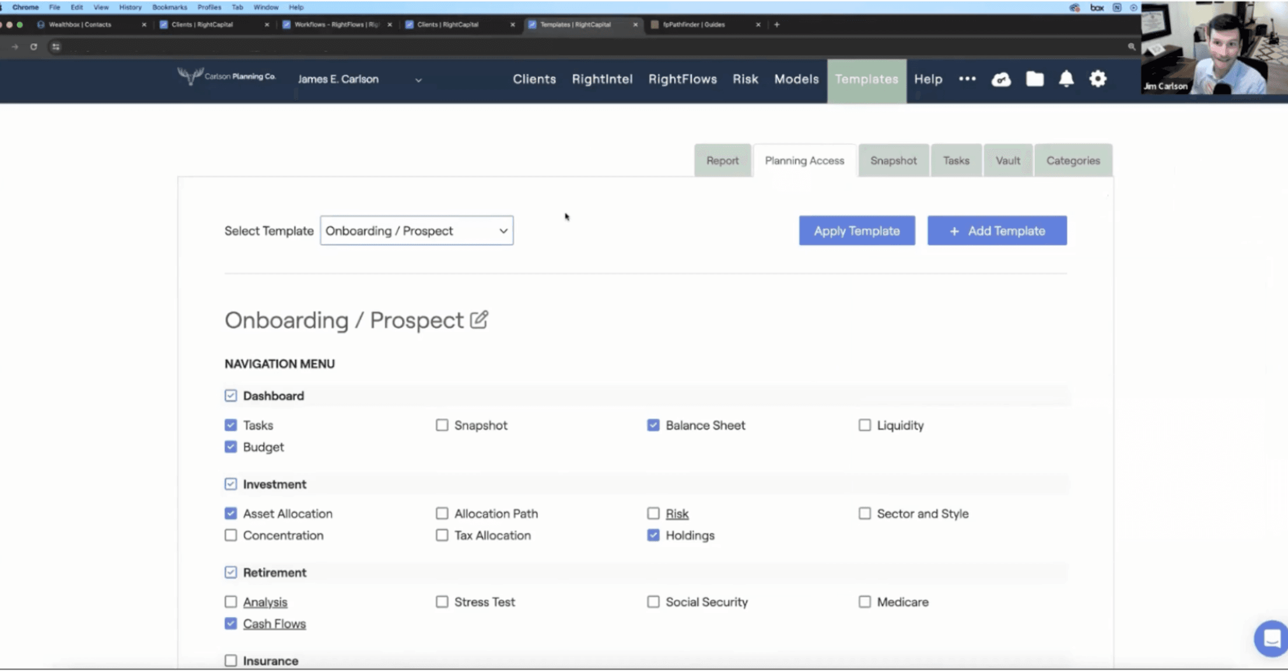Screen dimensions: 1288x672
Task: Follow the Risk link under Investment
Action: (x=677, y=513)
